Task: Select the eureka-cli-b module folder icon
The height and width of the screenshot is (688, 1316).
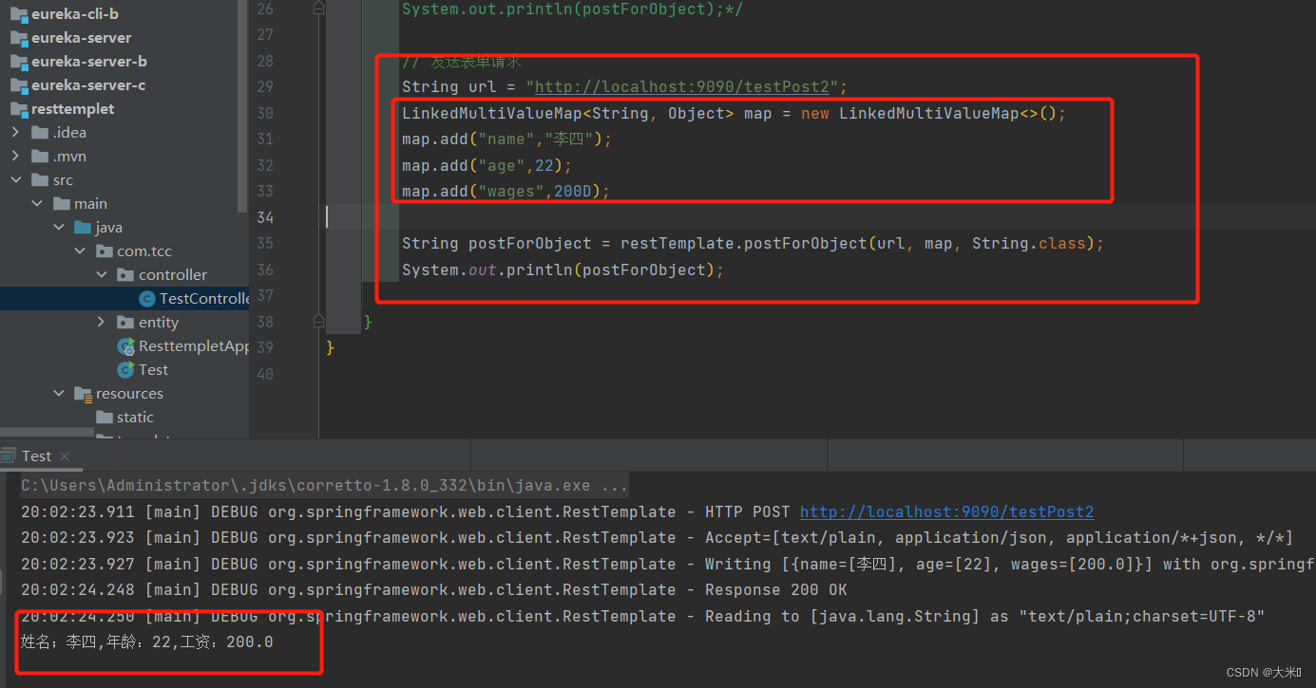Action: point(18,14)
